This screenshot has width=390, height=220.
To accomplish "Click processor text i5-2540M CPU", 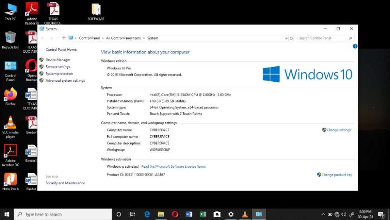I will pyautogui.click(x=190, y=95).
